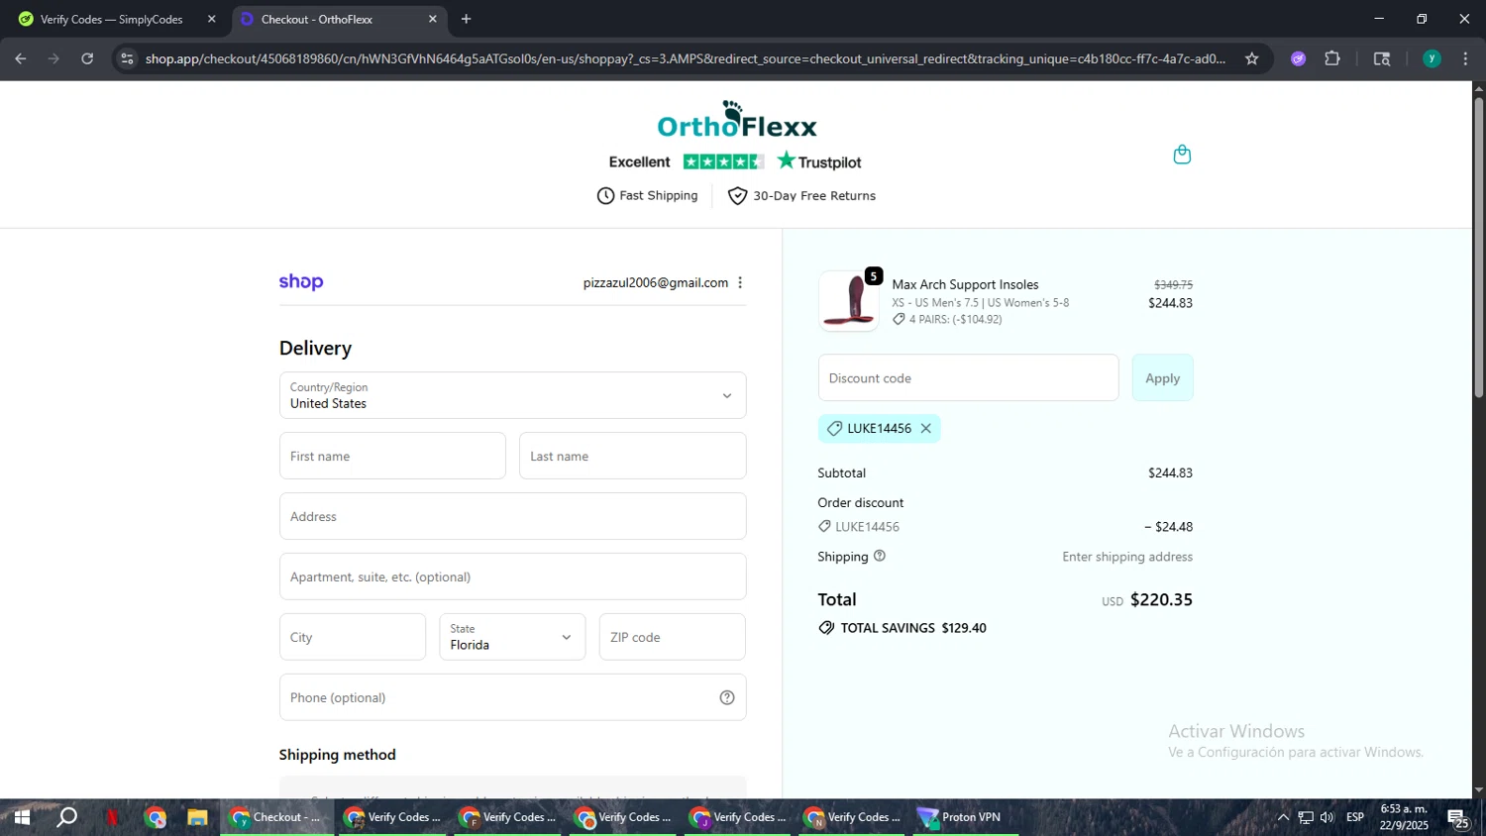1486x836 pixels.
Task: Click the Shop logo
Action: tap(301, 282)
